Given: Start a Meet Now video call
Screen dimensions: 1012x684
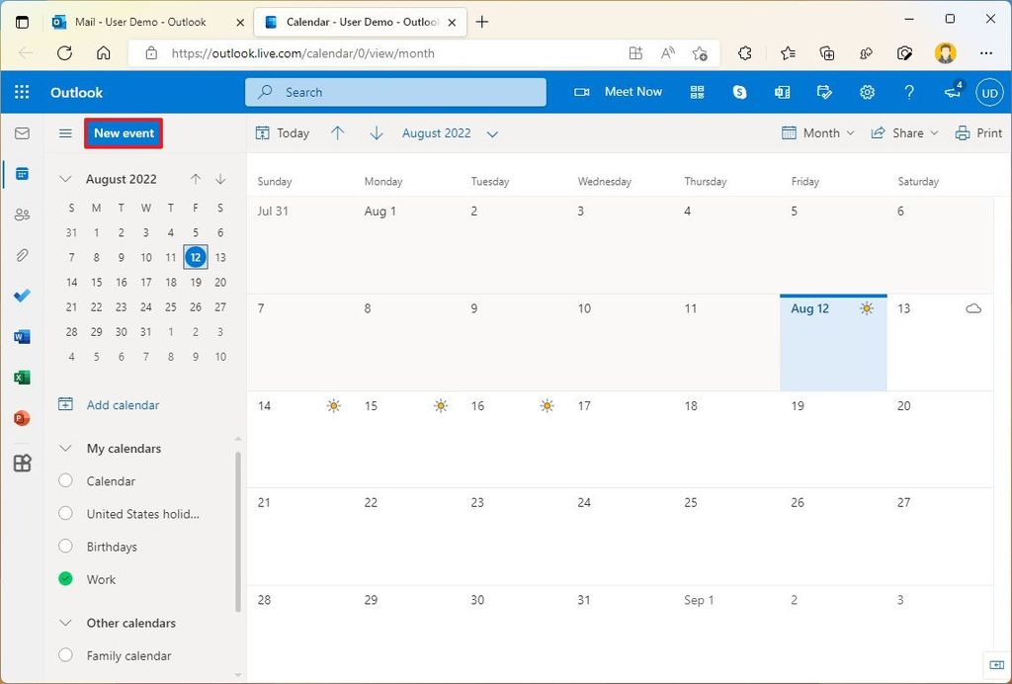Looking at the screenshot, I should (619, 92).
